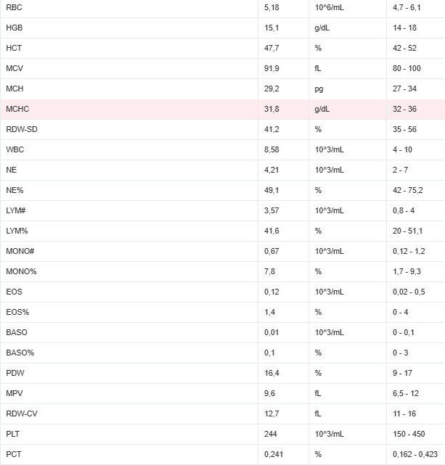
Task: Click the RDW-CV value 12,7
Action: [272, 413]
